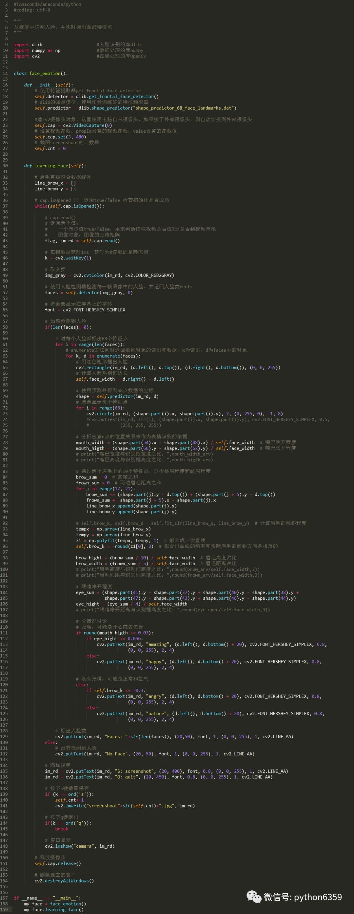Click the "amazing" string literal
This screenshot has width=354, height=914.
(x=158, y=644)
